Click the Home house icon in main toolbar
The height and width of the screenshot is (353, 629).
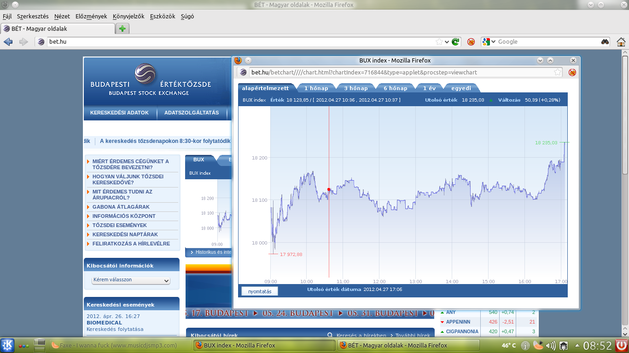pos(621,42)
